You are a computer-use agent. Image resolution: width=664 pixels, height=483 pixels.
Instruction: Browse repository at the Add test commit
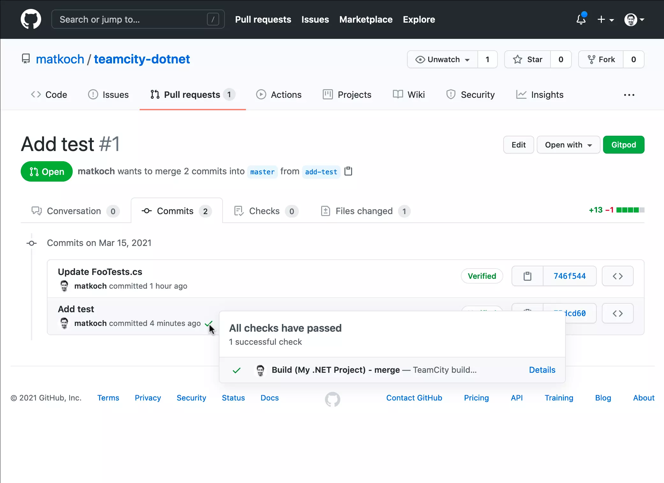(x=617, y=313)
